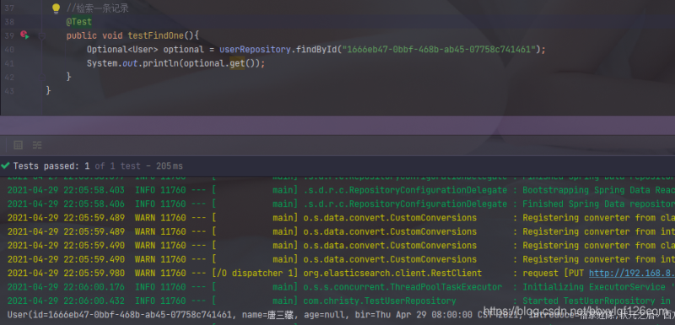Click the userRepository field reference
The image size is (675, 325).
(256, 50)
